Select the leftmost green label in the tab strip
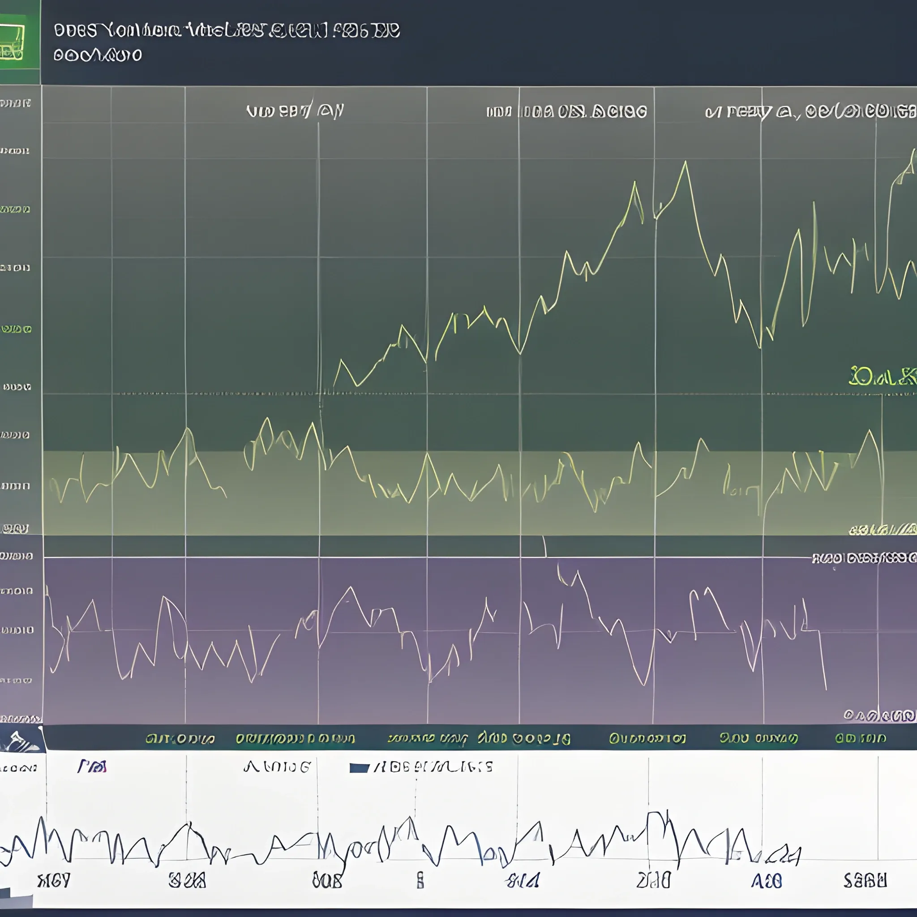The width and height of the screenshot is (917, 917). [x=180, y=738]
